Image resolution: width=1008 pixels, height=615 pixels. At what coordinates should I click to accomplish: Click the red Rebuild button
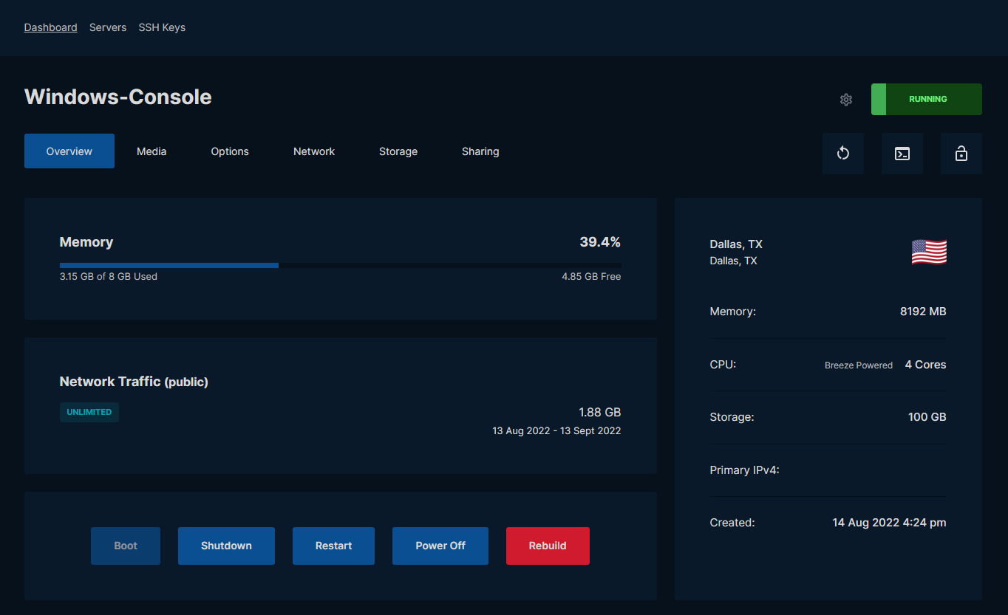548,546
